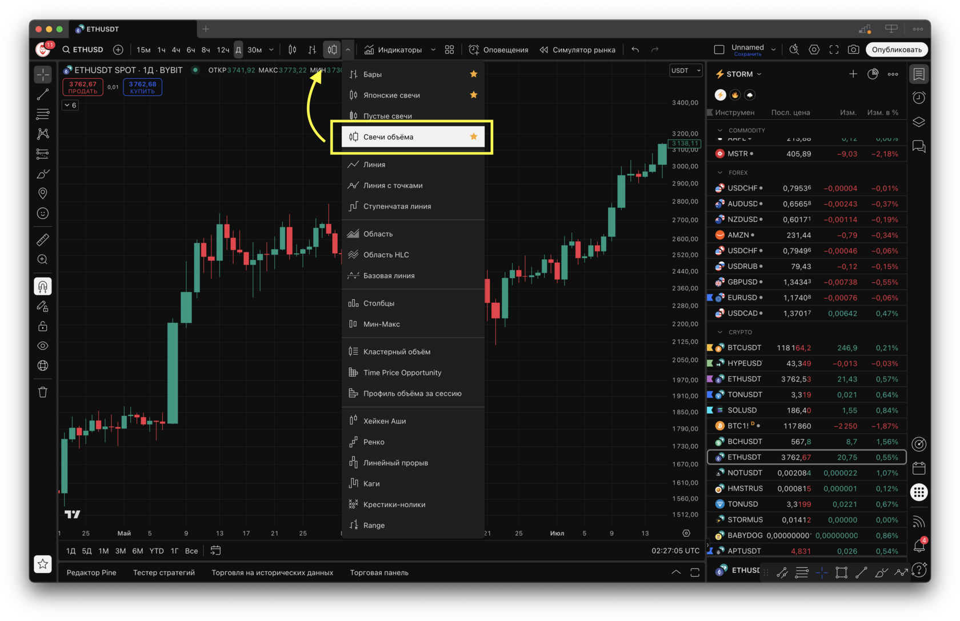
Task: Toggle favorite star for Бары
Action: coord(474,74)
